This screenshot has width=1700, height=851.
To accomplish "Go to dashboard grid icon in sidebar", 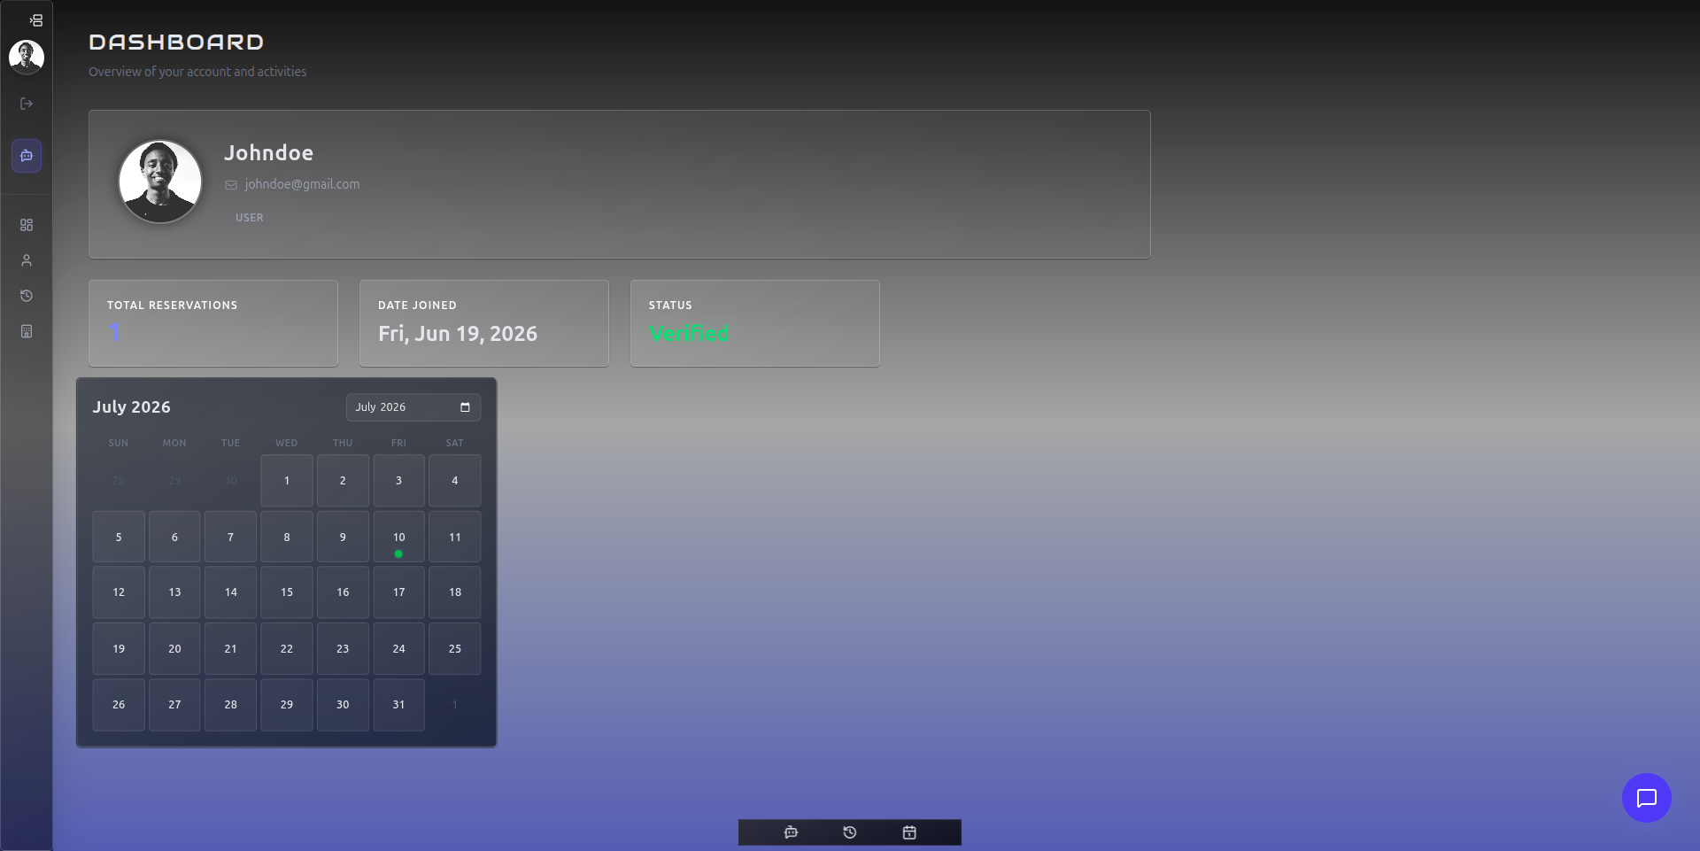I will coord(27,225).
